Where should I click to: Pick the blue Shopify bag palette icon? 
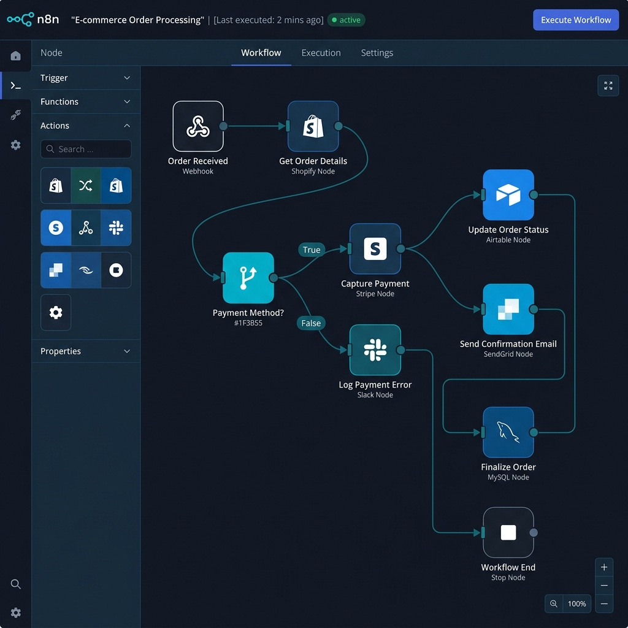pos(116,185)
